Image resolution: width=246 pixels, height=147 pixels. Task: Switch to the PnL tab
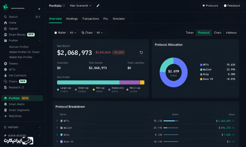point(106,19)
